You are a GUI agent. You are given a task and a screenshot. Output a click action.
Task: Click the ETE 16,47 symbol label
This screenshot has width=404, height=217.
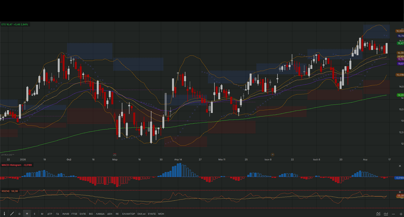pyautogui.click(x=15, y=24)
